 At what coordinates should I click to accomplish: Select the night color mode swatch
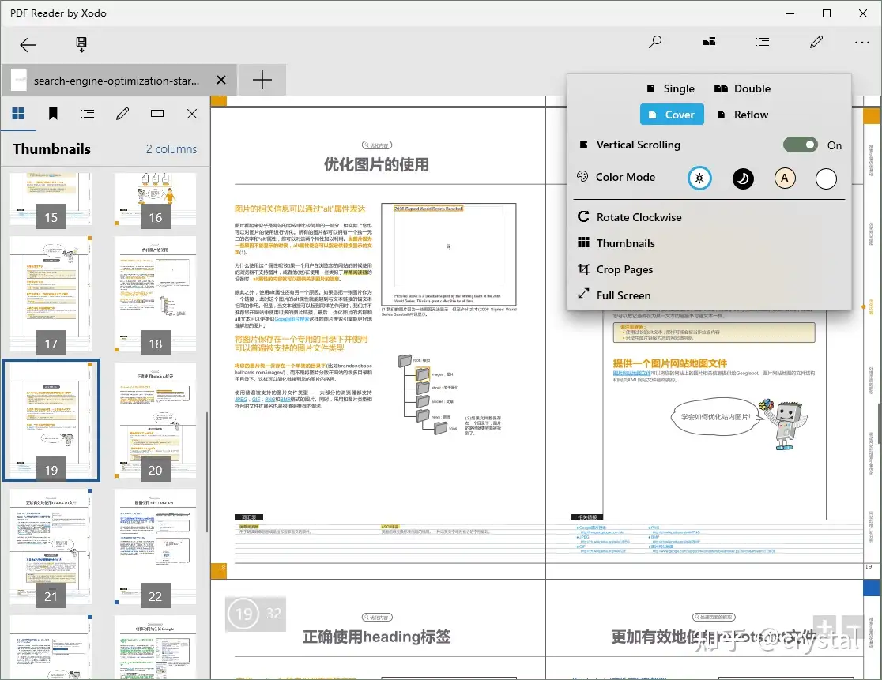tap(743, 178)
